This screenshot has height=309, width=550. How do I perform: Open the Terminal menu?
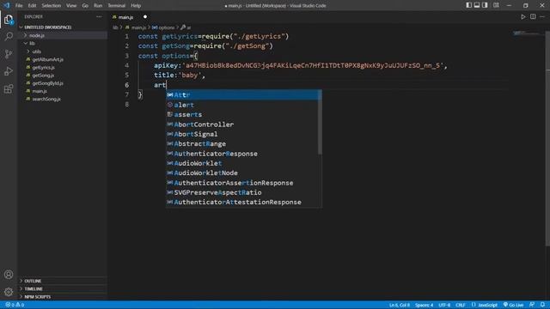point(117,6)
